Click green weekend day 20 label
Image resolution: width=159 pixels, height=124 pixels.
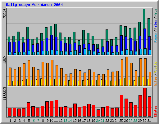[98, 121]
